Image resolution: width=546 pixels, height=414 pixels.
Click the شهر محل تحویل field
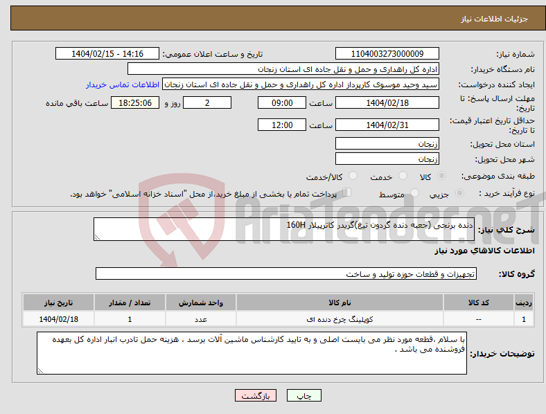click(387, 159)
